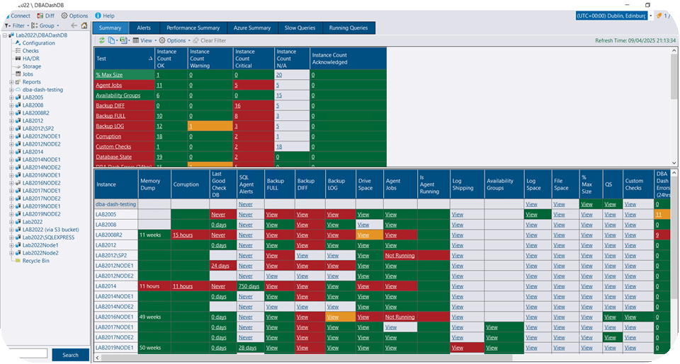Screen dimensions: 680x364
Task: Expand the LAB2019NODE2 tree node
Action: (x=11, y=214)
